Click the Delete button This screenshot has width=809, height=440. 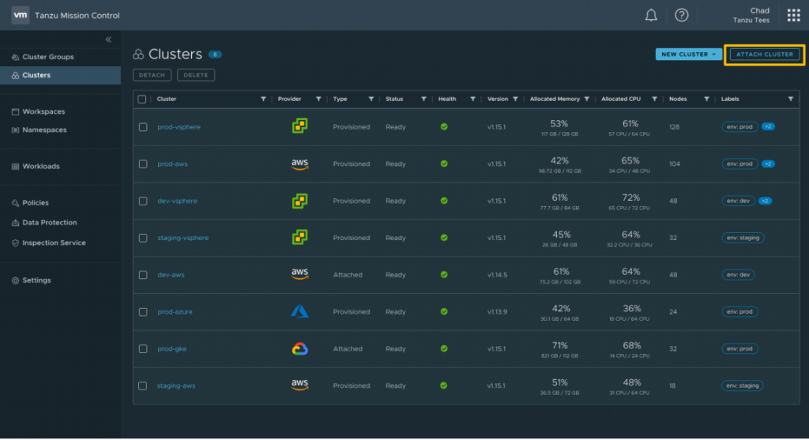(196, 75)
